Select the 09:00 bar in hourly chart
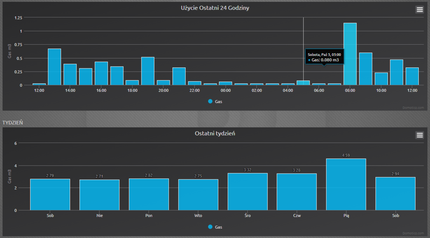 [x=365, y=69]
